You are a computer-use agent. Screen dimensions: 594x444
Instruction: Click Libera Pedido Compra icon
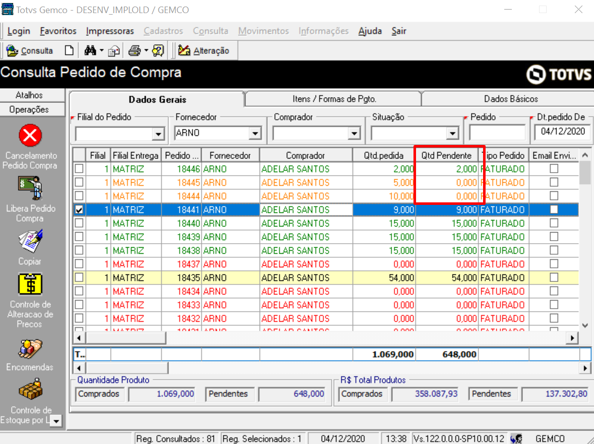click(x=30, y=188)
